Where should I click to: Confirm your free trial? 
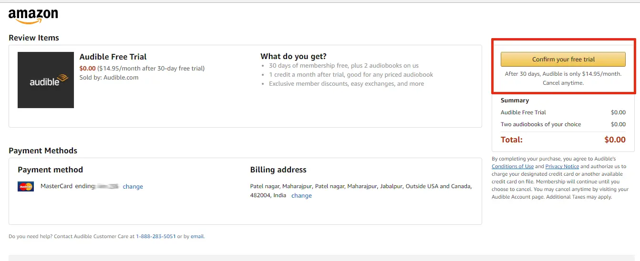[x=563, y=60]
